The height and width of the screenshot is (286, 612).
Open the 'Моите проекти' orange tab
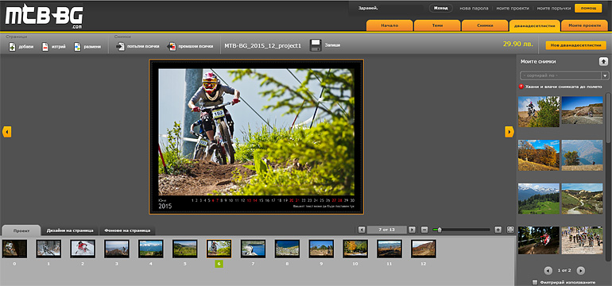point(584,25)
